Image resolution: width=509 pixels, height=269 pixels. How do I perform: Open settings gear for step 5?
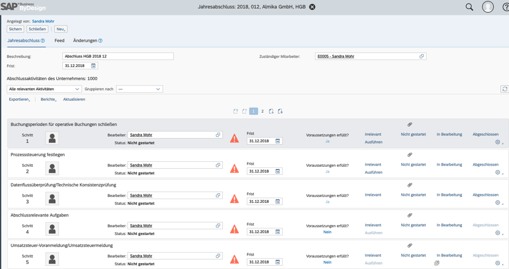[x=498, y=263]
